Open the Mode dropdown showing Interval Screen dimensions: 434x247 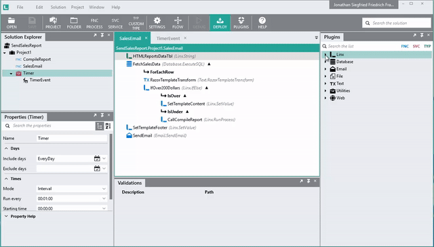[x=72, y=189]
